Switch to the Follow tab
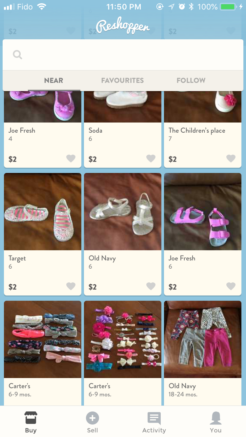 191,81
